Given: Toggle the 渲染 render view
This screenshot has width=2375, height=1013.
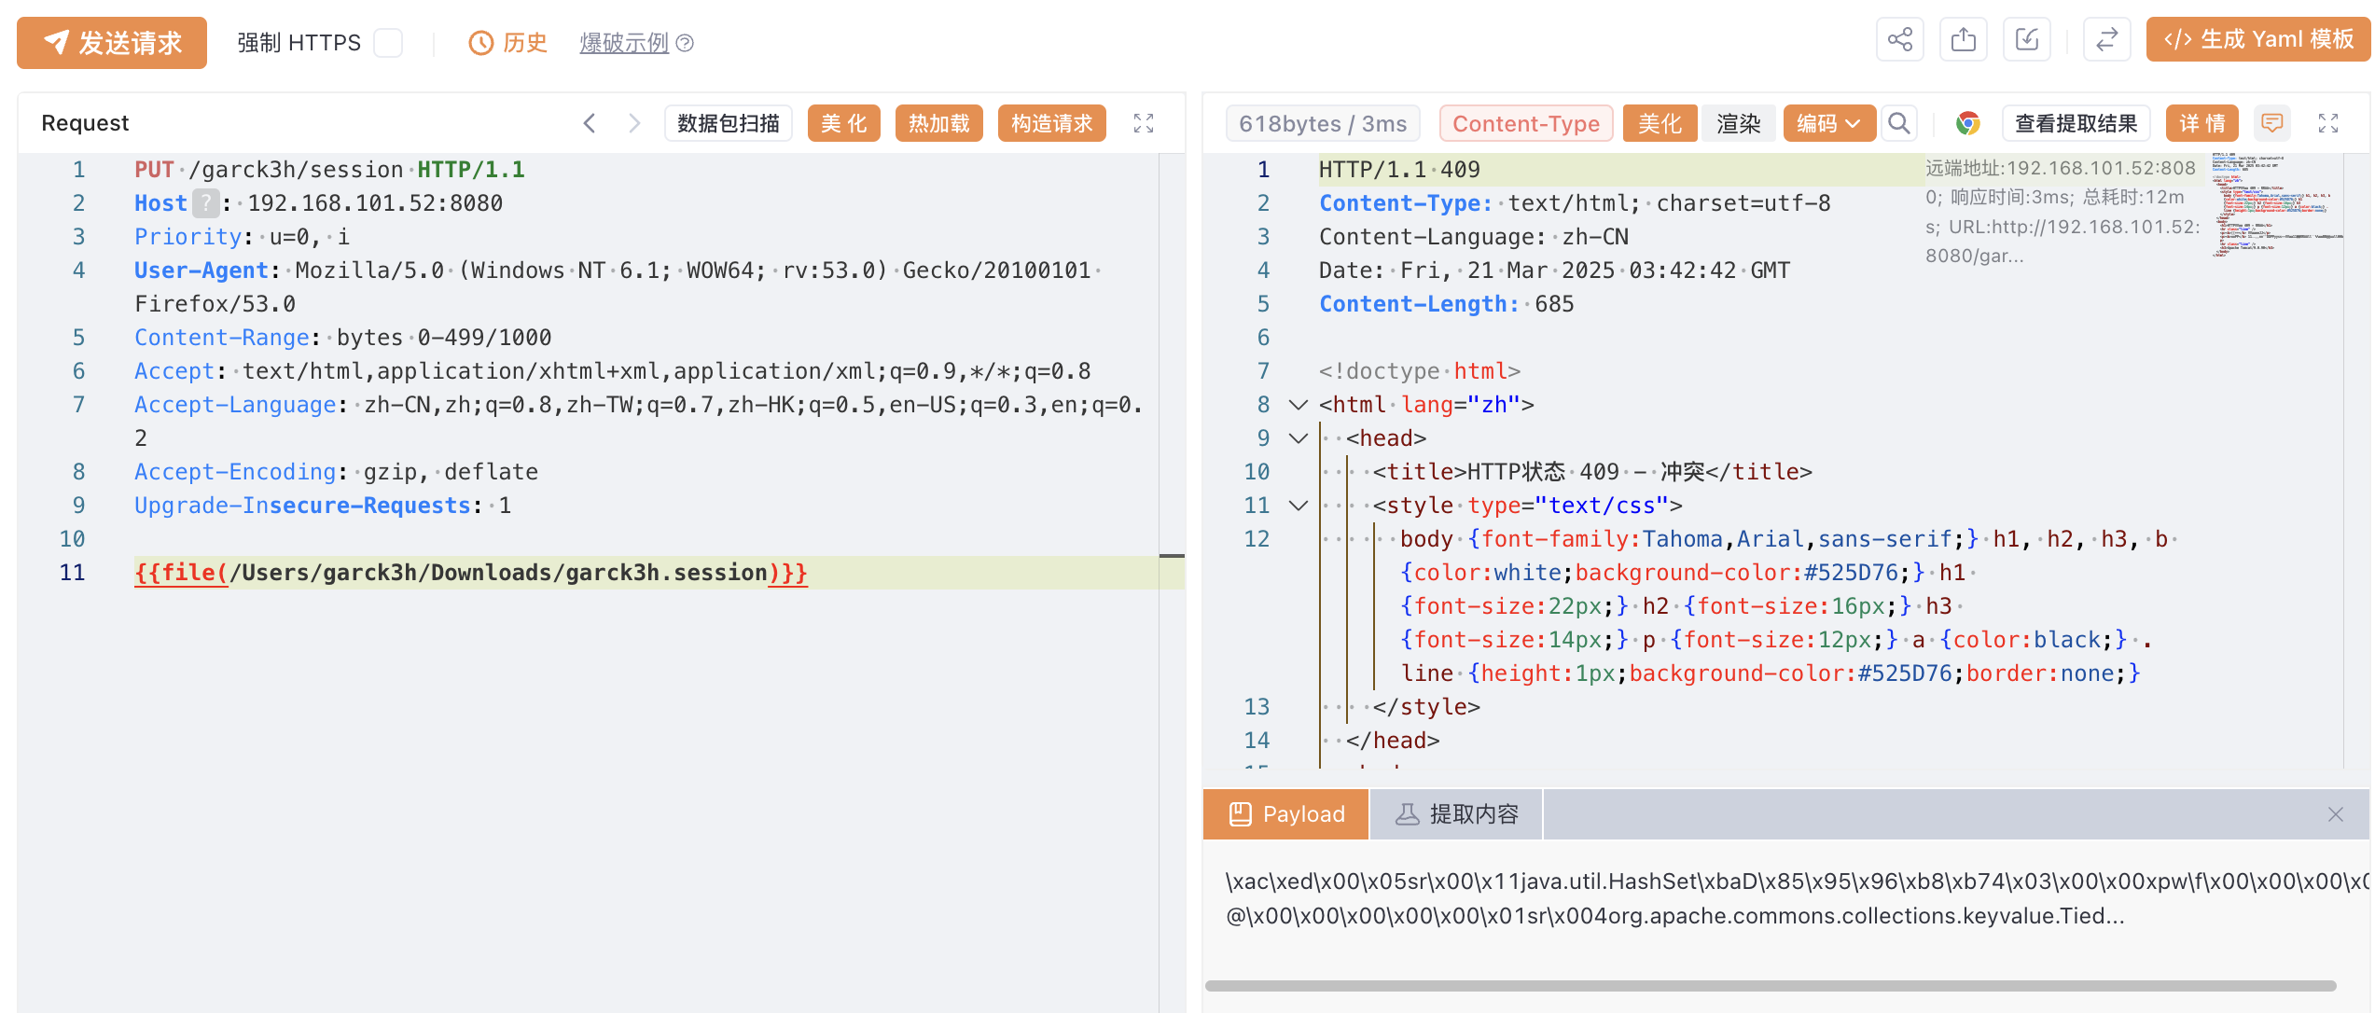Looking at the screenshot, I should [1738, 123].
